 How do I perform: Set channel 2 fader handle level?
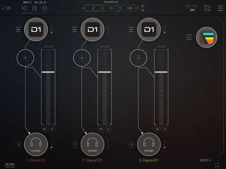(x=105, y=72)
